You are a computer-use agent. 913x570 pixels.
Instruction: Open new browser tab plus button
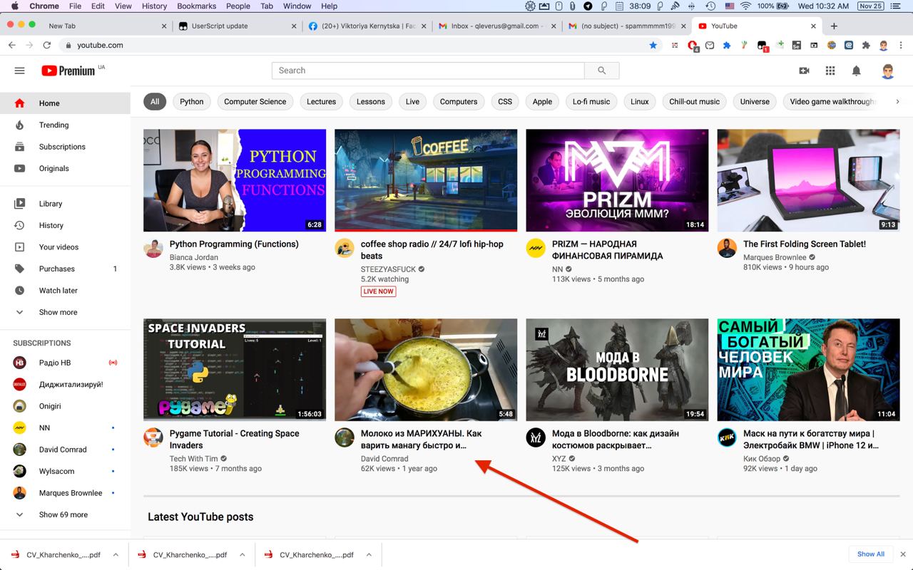point(834,26)
